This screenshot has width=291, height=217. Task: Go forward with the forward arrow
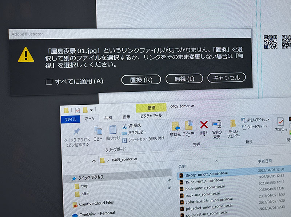click(79, 162)
